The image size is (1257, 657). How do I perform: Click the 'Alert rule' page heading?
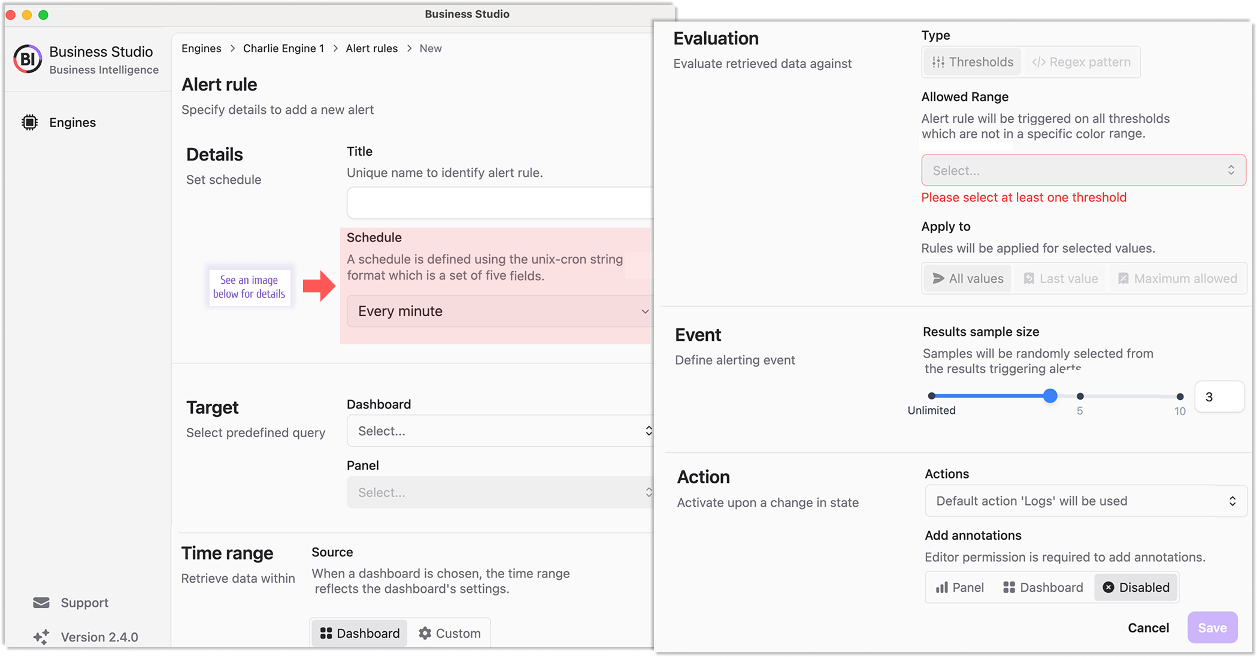pyautogui.click(x=219, y=84)
